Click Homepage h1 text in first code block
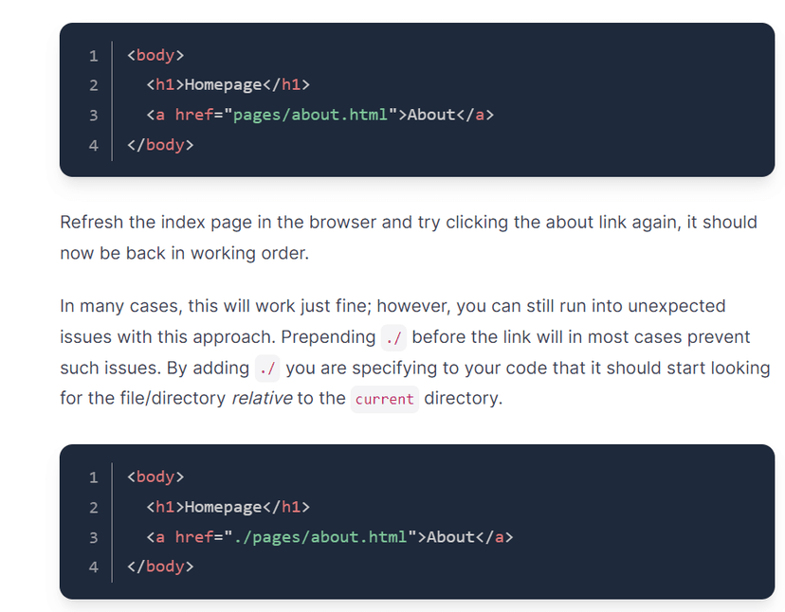 223,85
